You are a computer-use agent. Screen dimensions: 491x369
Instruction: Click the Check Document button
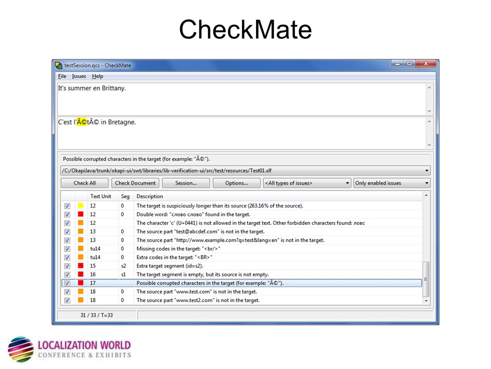[135, 183]
